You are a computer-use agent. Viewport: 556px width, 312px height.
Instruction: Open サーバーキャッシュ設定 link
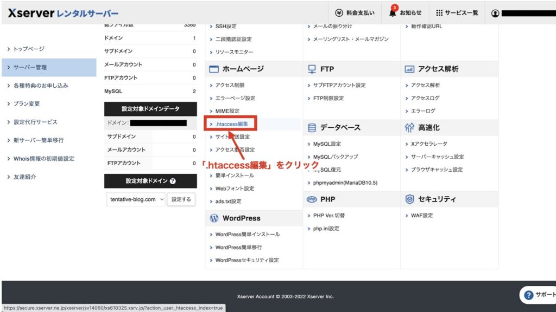pyautogui.click(x=437, y=157)
